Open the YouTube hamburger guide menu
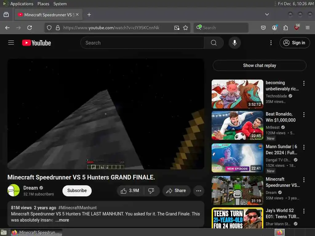 click(11, 43)
